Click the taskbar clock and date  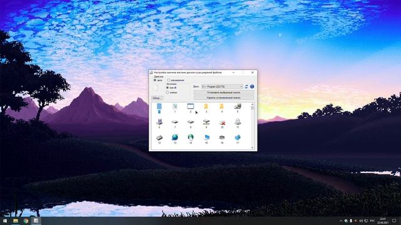[x=383, y=221]
